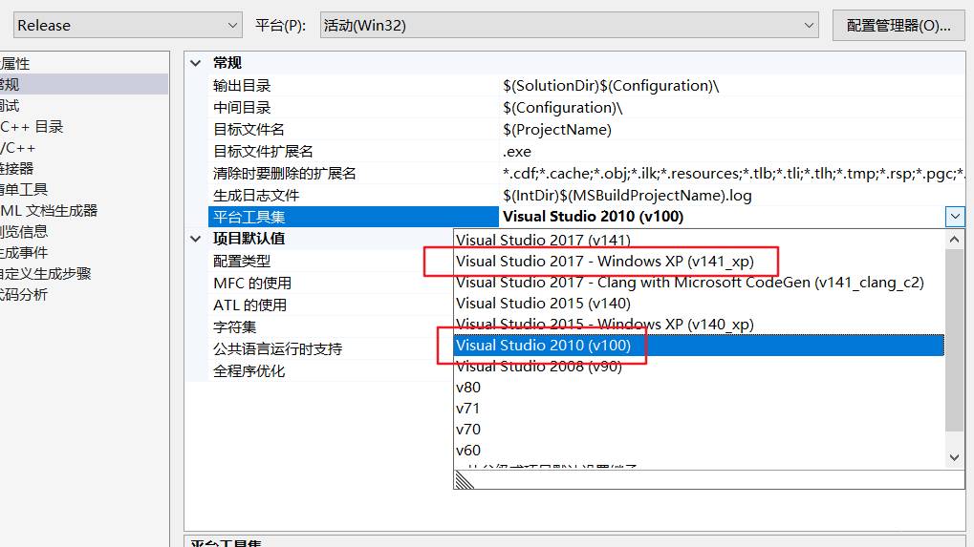Click the $(ProjectName) value
The height and width of the screenshot is (547, 974).
(x=557, y=130)
